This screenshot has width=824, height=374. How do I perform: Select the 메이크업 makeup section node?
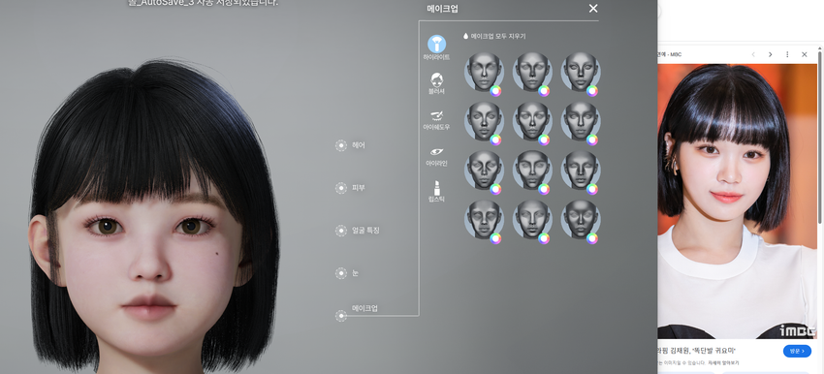[x=341, y=316]
